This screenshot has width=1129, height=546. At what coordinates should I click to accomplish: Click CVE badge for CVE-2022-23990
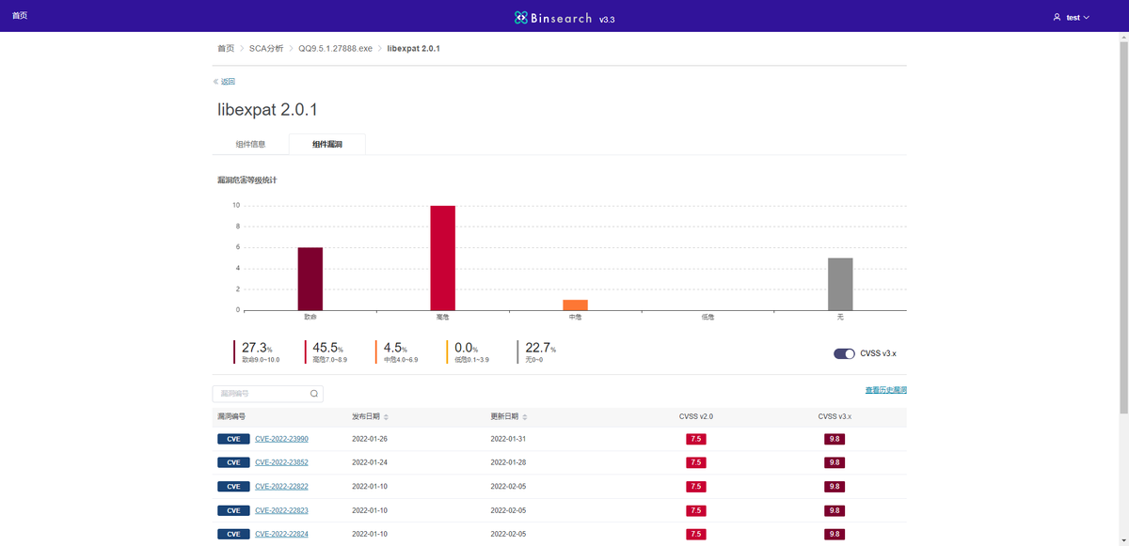pyautogui.click(x=233, y=439)
